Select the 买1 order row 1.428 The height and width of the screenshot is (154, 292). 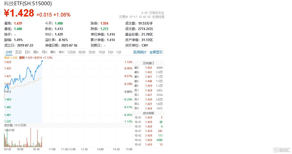pyautogui.click(x=149, y=90)
